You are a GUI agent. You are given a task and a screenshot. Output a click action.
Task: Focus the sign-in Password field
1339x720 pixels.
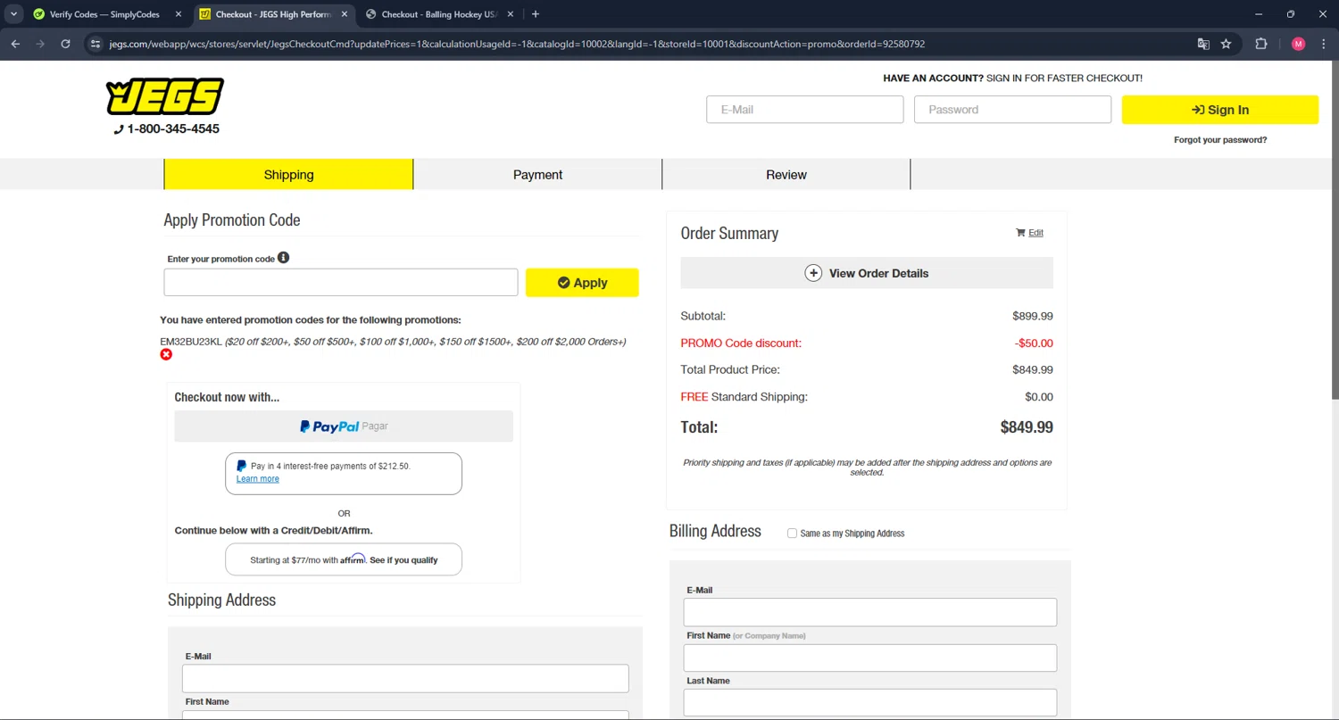pyautogui.click(x=1012, y=110)
